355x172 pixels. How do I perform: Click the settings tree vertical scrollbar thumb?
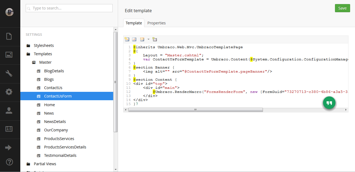click(x=116, y=82)
